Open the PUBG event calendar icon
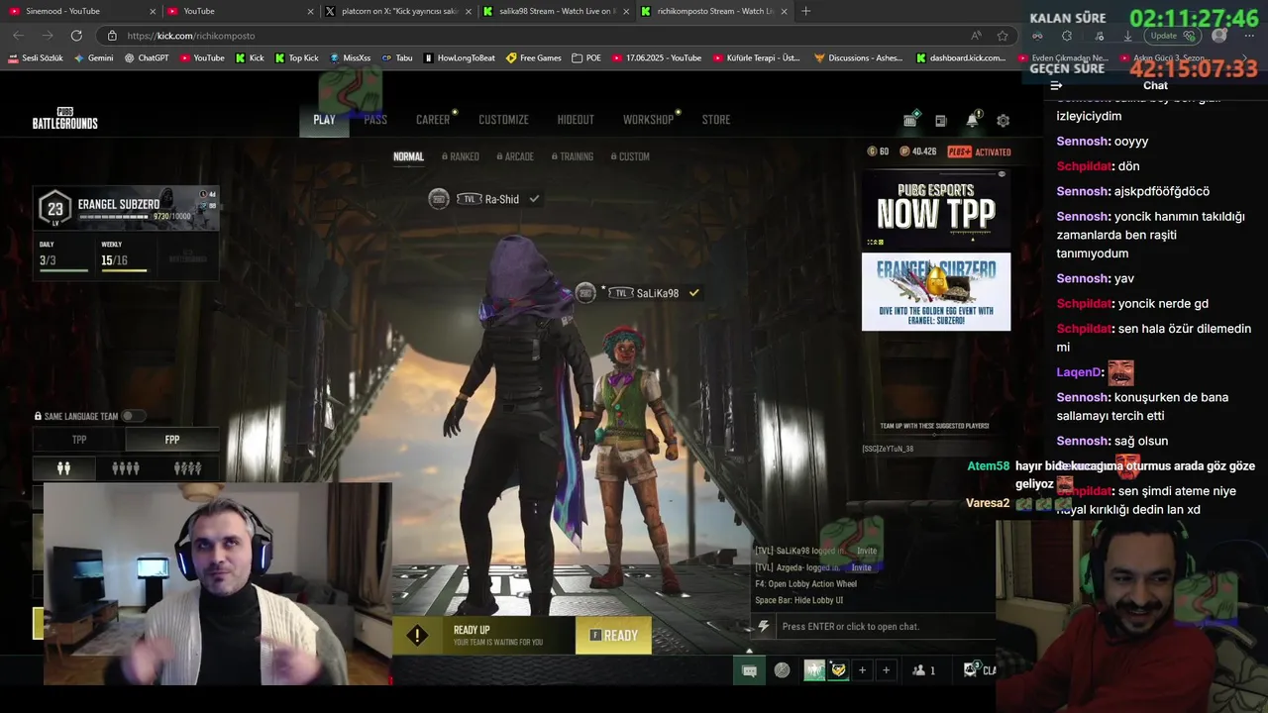The image size is (1268, 713). [x=910, y=120]
